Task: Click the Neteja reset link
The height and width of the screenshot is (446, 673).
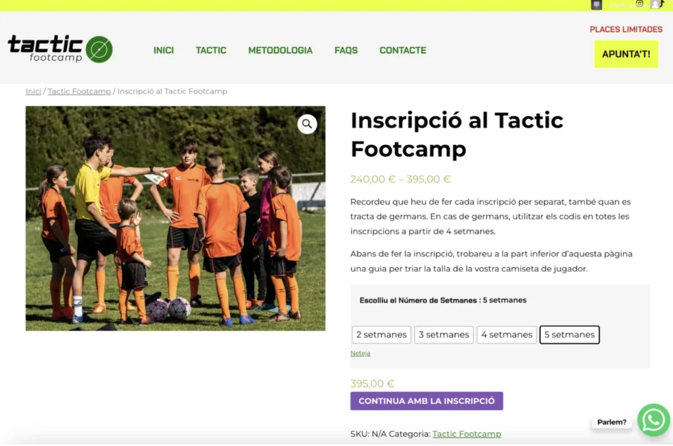Action: coord(360,353)
